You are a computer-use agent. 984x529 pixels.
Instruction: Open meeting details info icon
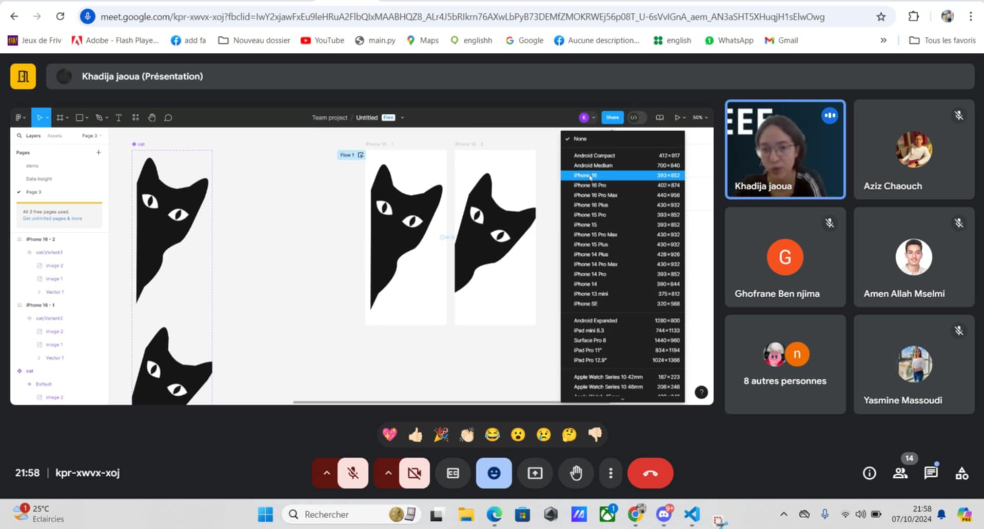pyautogui.click(x=869, y=473)
